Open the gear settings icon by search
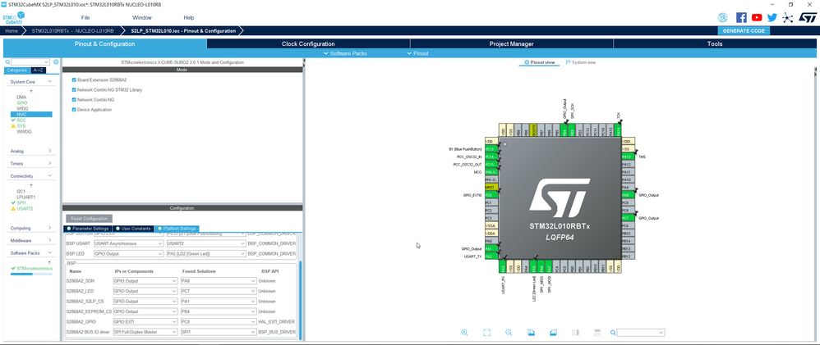This screenshot has height=345, width=820. [x=56, y=62]
